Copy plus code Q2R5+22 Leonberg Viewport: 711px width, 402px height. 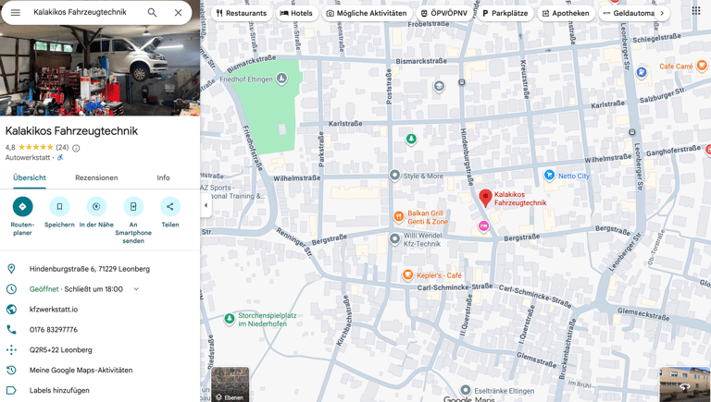pos(61,350)
